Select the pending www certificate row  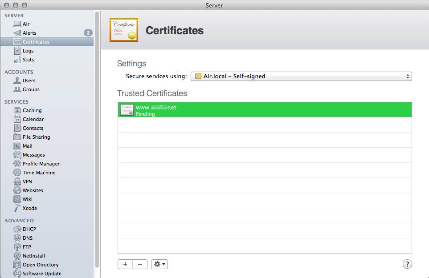pyautogui.click(x=265, y=110)
